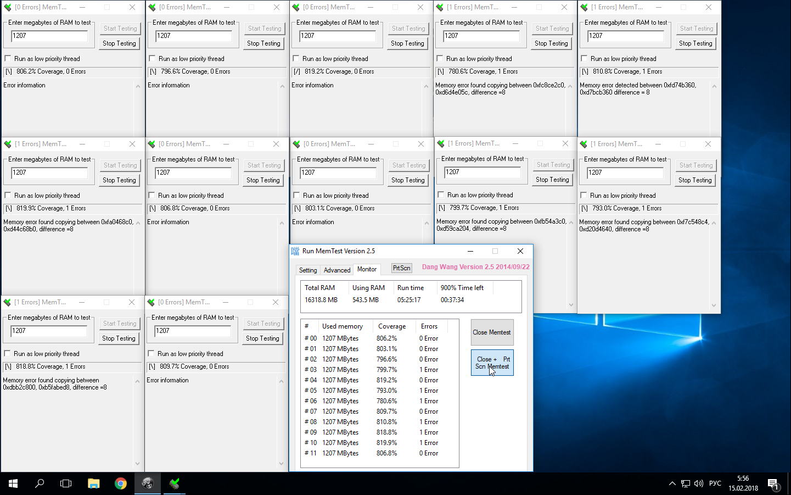Click the MemTest title icon of 803.1% coverage window
This screenshot has width=791, height=495.
click(x=297, y=144)
